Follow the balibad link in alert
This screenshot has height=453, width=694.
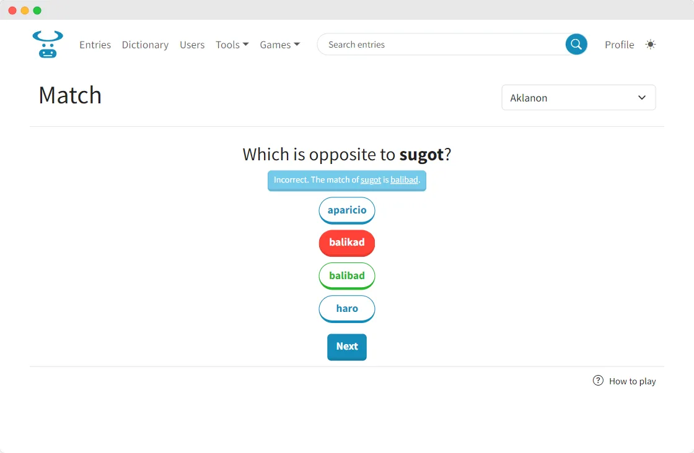(403, 180)
